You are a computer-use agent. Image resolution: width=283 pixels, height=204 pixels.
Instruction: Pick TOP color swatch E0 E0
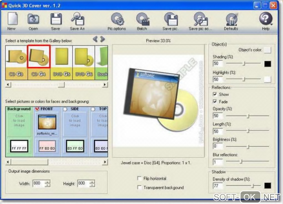[101, 146]
